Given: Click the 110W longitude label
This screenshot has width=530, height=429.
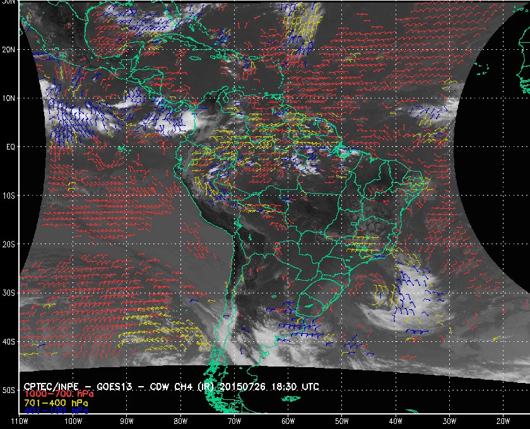Looking at the screenshot, I should pyautogui.click(x=20, y=421).
